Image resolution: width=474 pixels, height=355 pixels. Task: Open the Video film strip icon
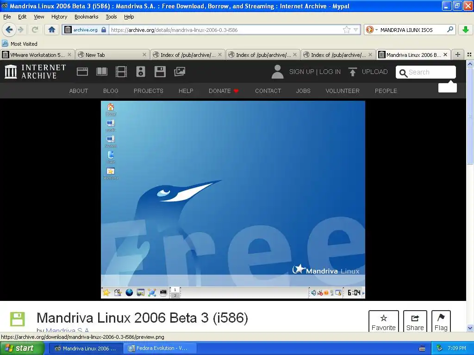click(121, 72)
